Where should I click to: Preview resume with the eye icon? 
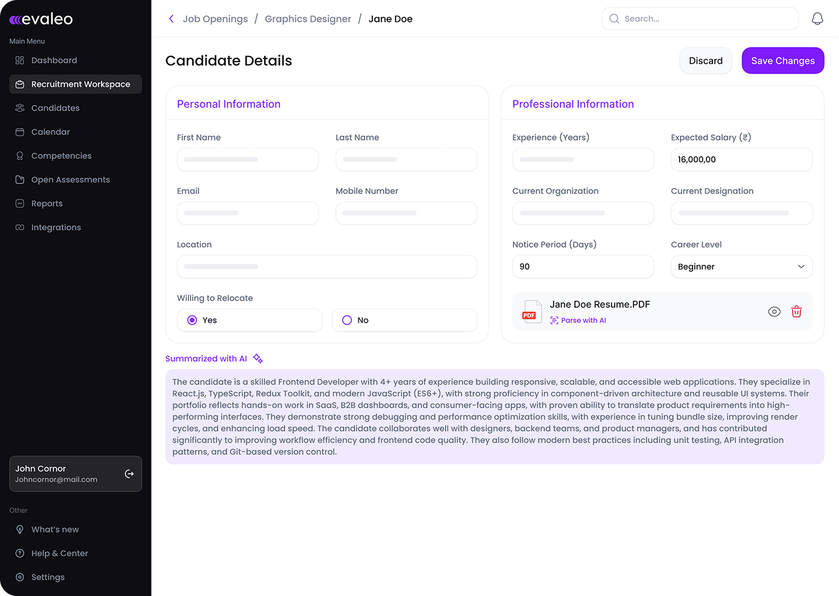coord(774,312)
